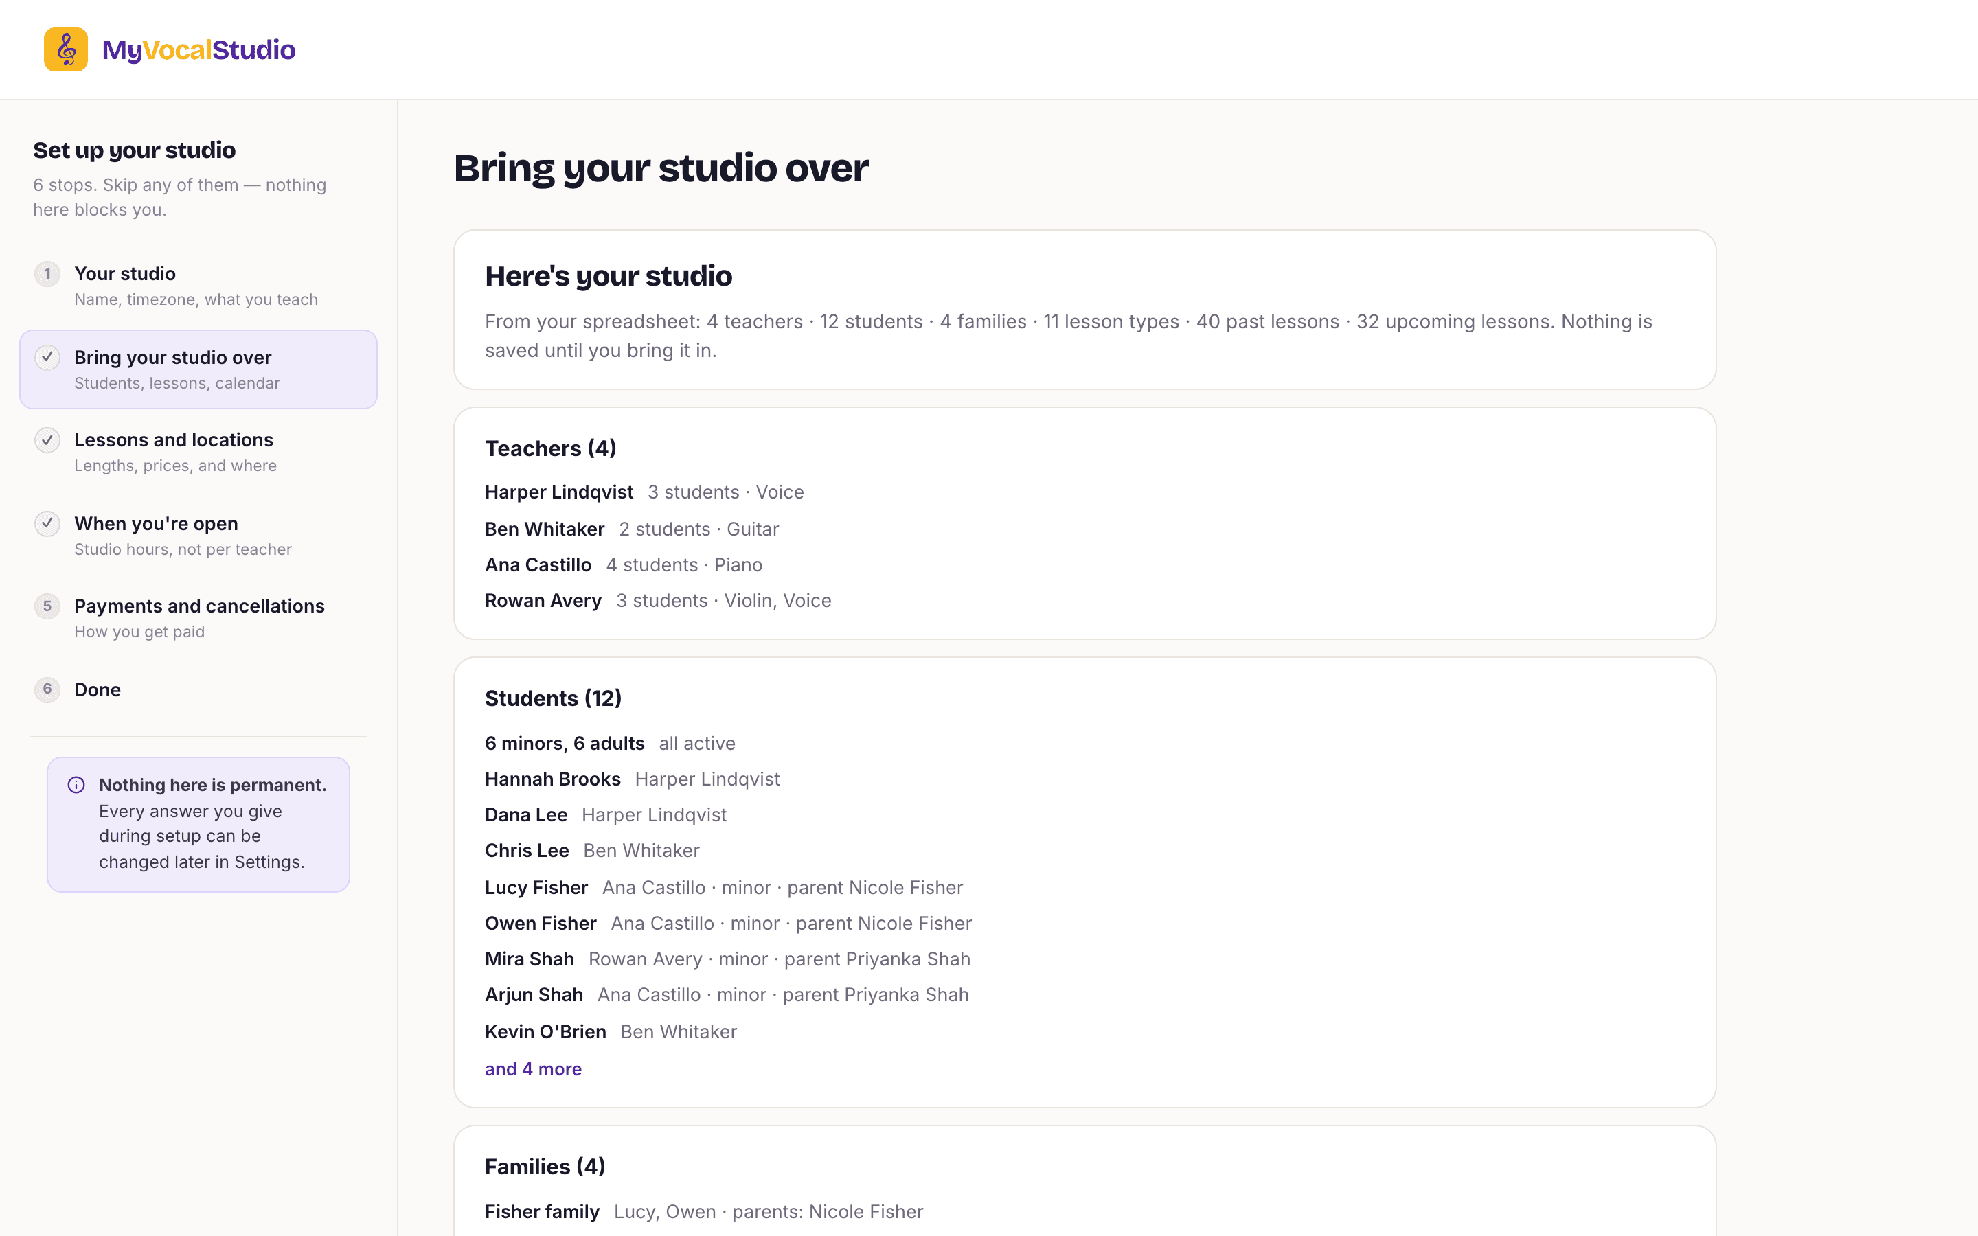The image size is (1978, 1236).
Task: Click the checkmark icon beside When you're open
Action: pos(47,523)
